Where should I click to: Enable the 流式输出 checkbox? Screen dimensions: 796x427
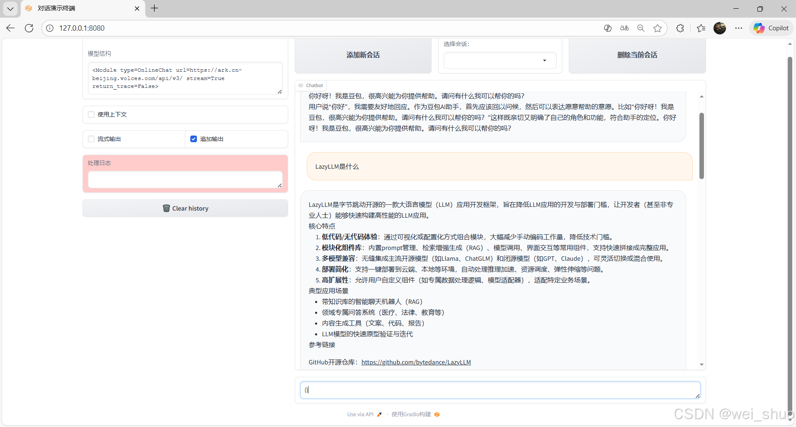pos(91,139)
